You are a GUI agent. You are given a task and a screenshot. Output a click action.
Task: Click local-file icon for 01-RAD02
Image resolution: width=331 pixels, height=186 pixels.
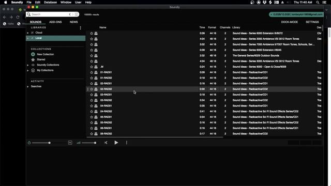point(96,78)
